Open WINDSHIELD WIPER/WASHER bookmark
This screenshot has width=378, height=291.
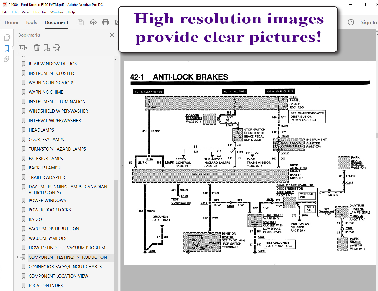point(58,111)
